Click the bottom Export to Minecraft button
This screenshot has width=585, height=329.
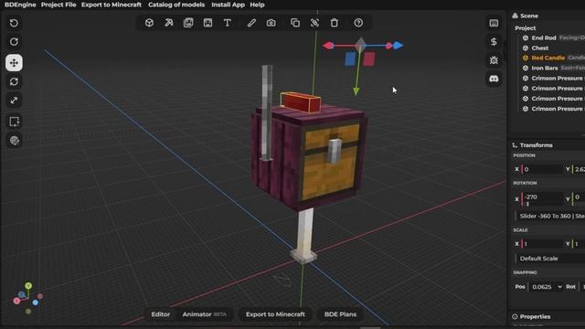click(275, 314)
